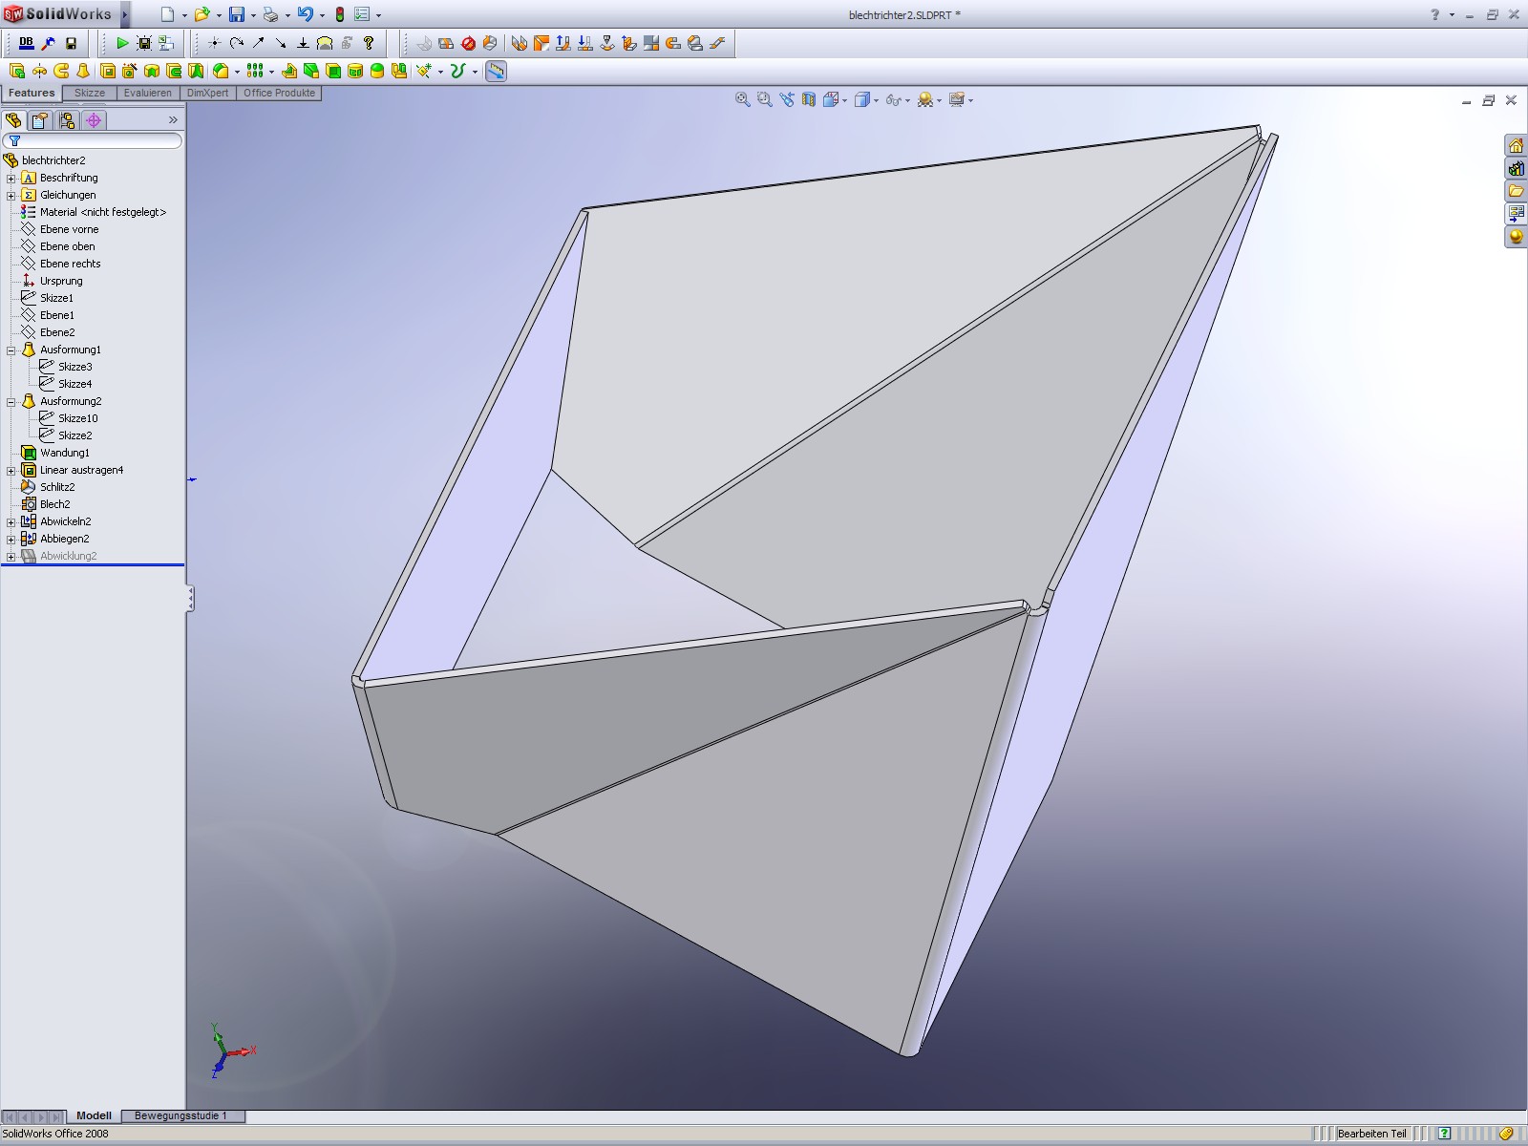Viewport: 1528px width, 1146px height.
Task: Click the Section View icon
Action: [809, 99]
